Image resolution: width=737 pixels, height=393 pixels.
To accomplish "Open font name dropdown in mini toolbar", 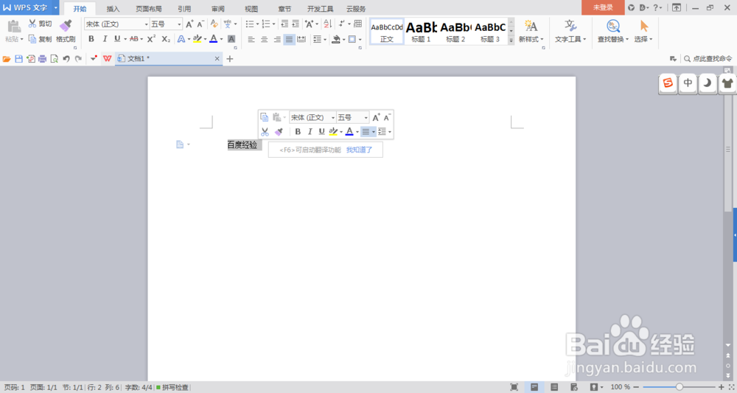I will pyautogui.click(x=333, y=117).
